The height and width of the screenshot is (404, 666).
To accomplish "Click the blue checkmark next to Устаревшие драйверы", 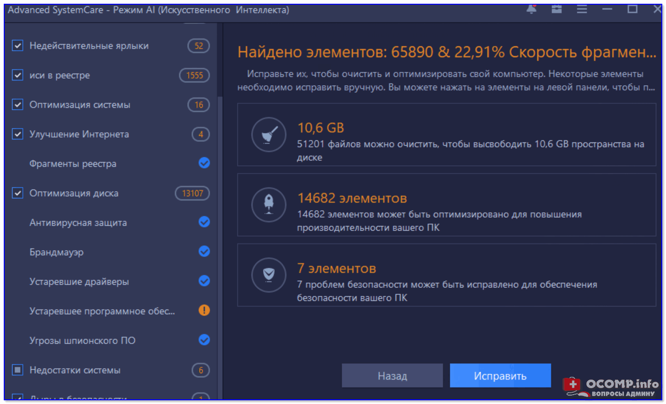I will (204, 281).
